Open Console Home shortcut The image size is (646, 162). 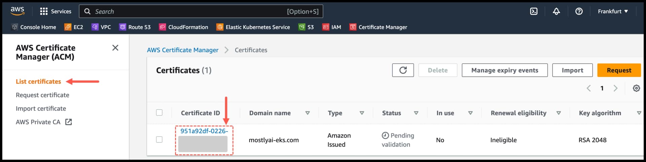click(34, 27)
